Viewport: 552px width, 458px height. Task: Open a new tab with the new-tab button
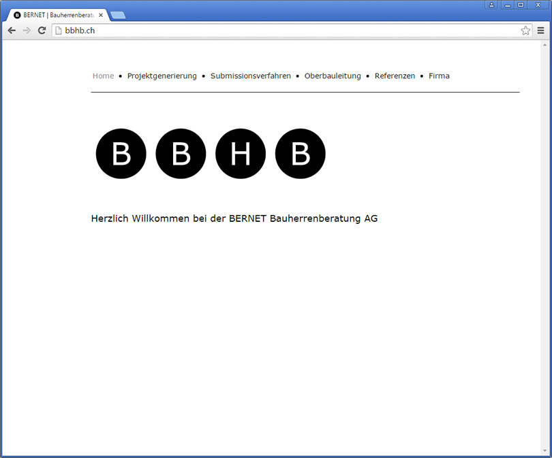pyautogui.click(x=117, y=15)
